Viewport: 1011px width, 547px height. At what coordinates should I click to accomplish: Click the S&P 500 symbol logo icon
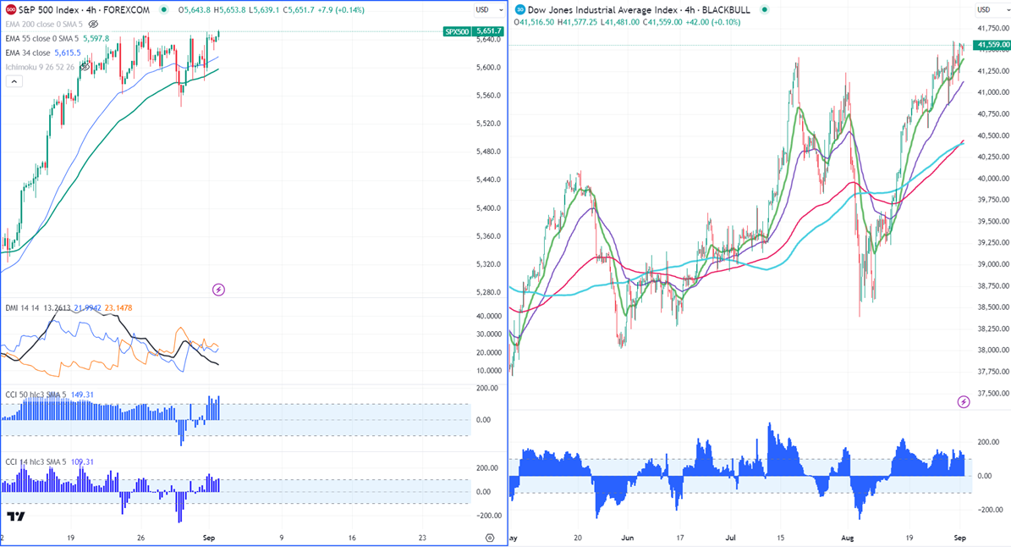click(10, 9)
